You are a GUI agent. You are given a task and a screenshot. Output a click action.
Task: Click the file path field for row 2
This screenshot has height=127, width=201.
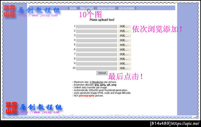click(x=96, y=31)
